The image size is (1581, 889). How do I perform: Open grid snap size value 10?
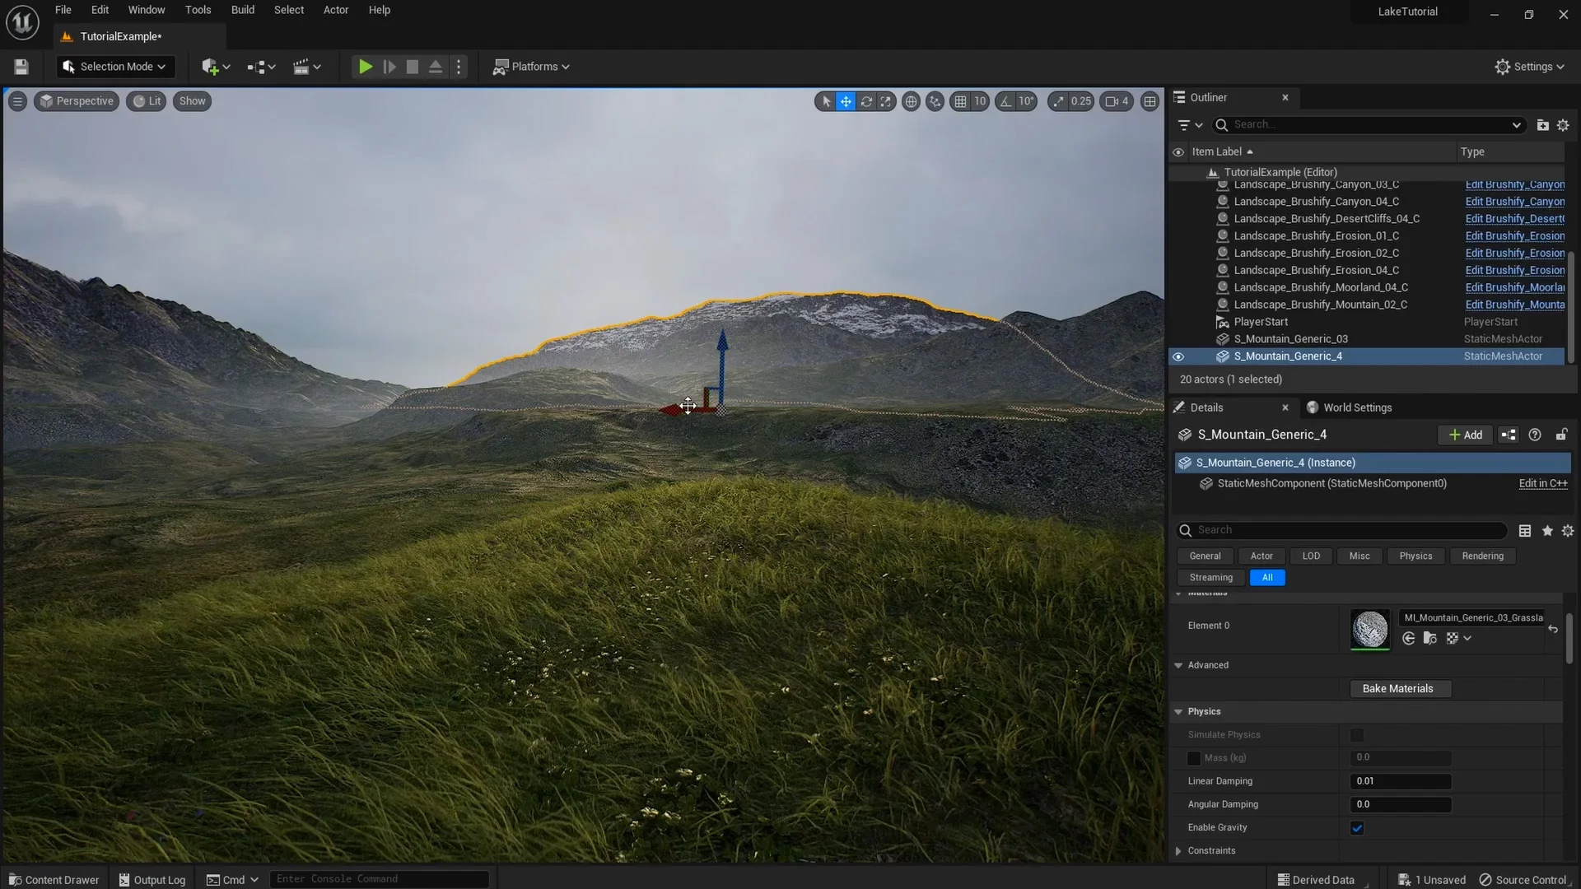pos(980,101)
